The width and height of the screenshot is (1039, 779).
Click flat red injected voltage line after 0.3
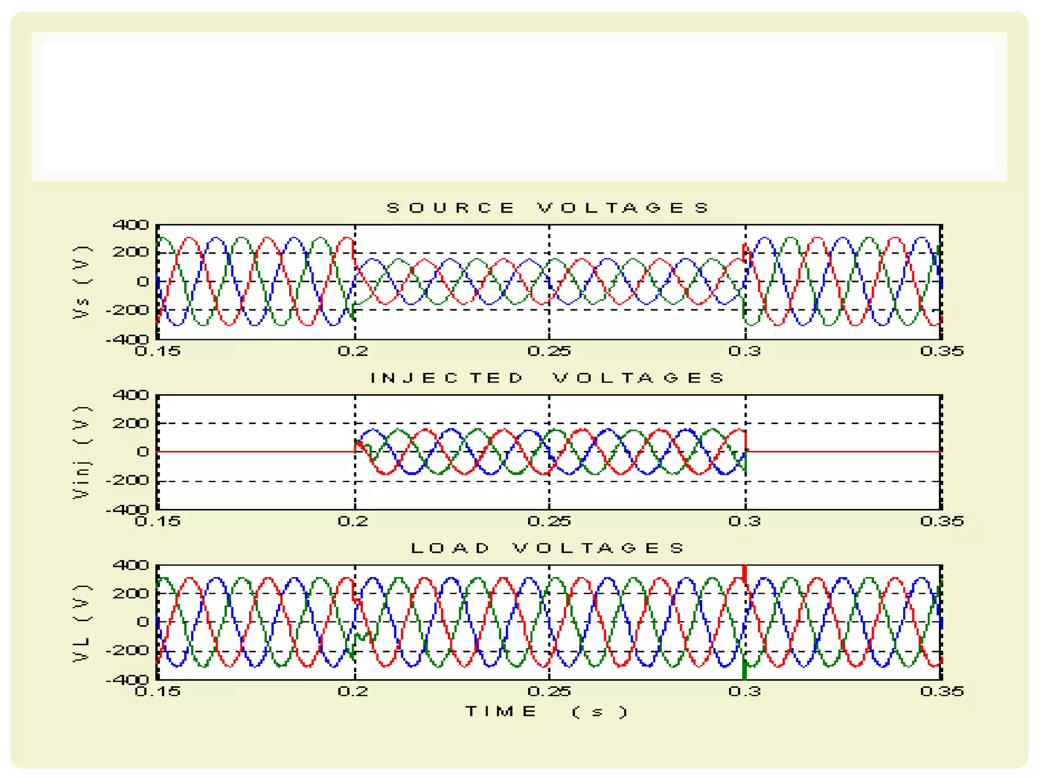[842, 451]
